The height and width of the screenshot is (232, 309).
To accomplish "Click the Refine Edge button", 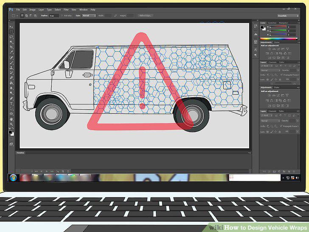I will 145,15.
